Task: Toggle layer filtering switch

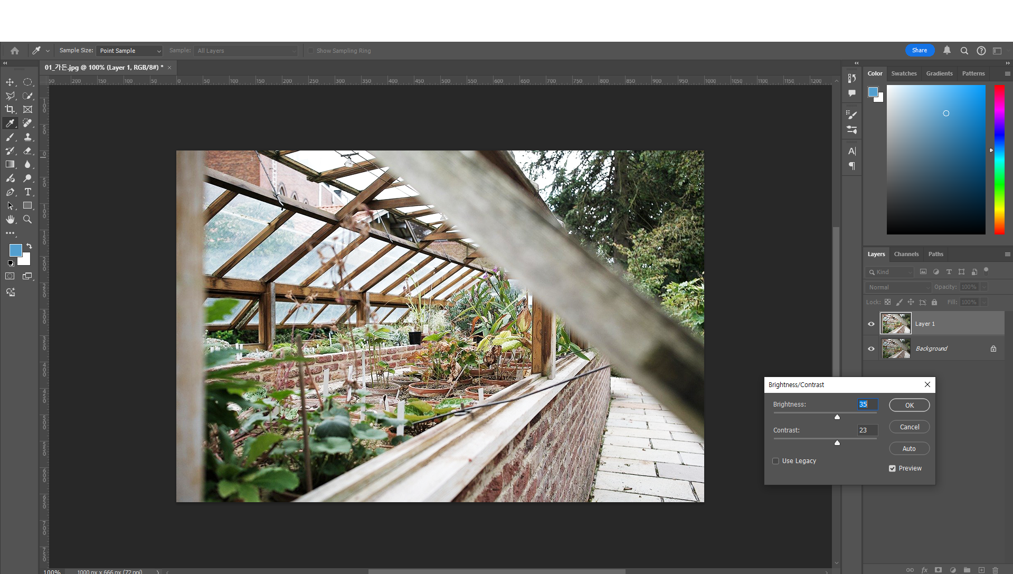Action: point(986,271)
